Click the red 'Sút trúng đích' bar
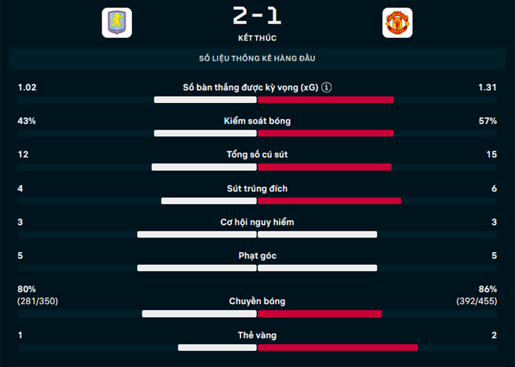515x367 pixels. (x=329, y=201)
